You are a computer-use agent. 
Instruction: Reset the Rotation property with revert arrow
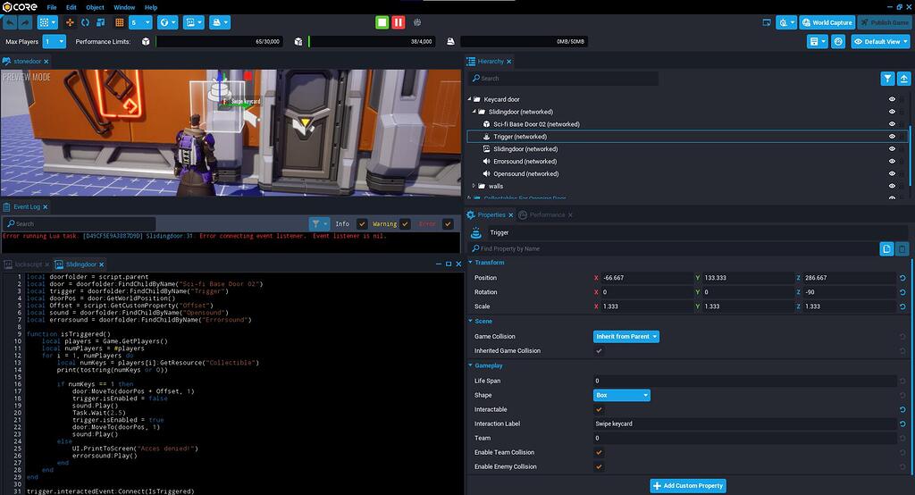click(902, 292)
